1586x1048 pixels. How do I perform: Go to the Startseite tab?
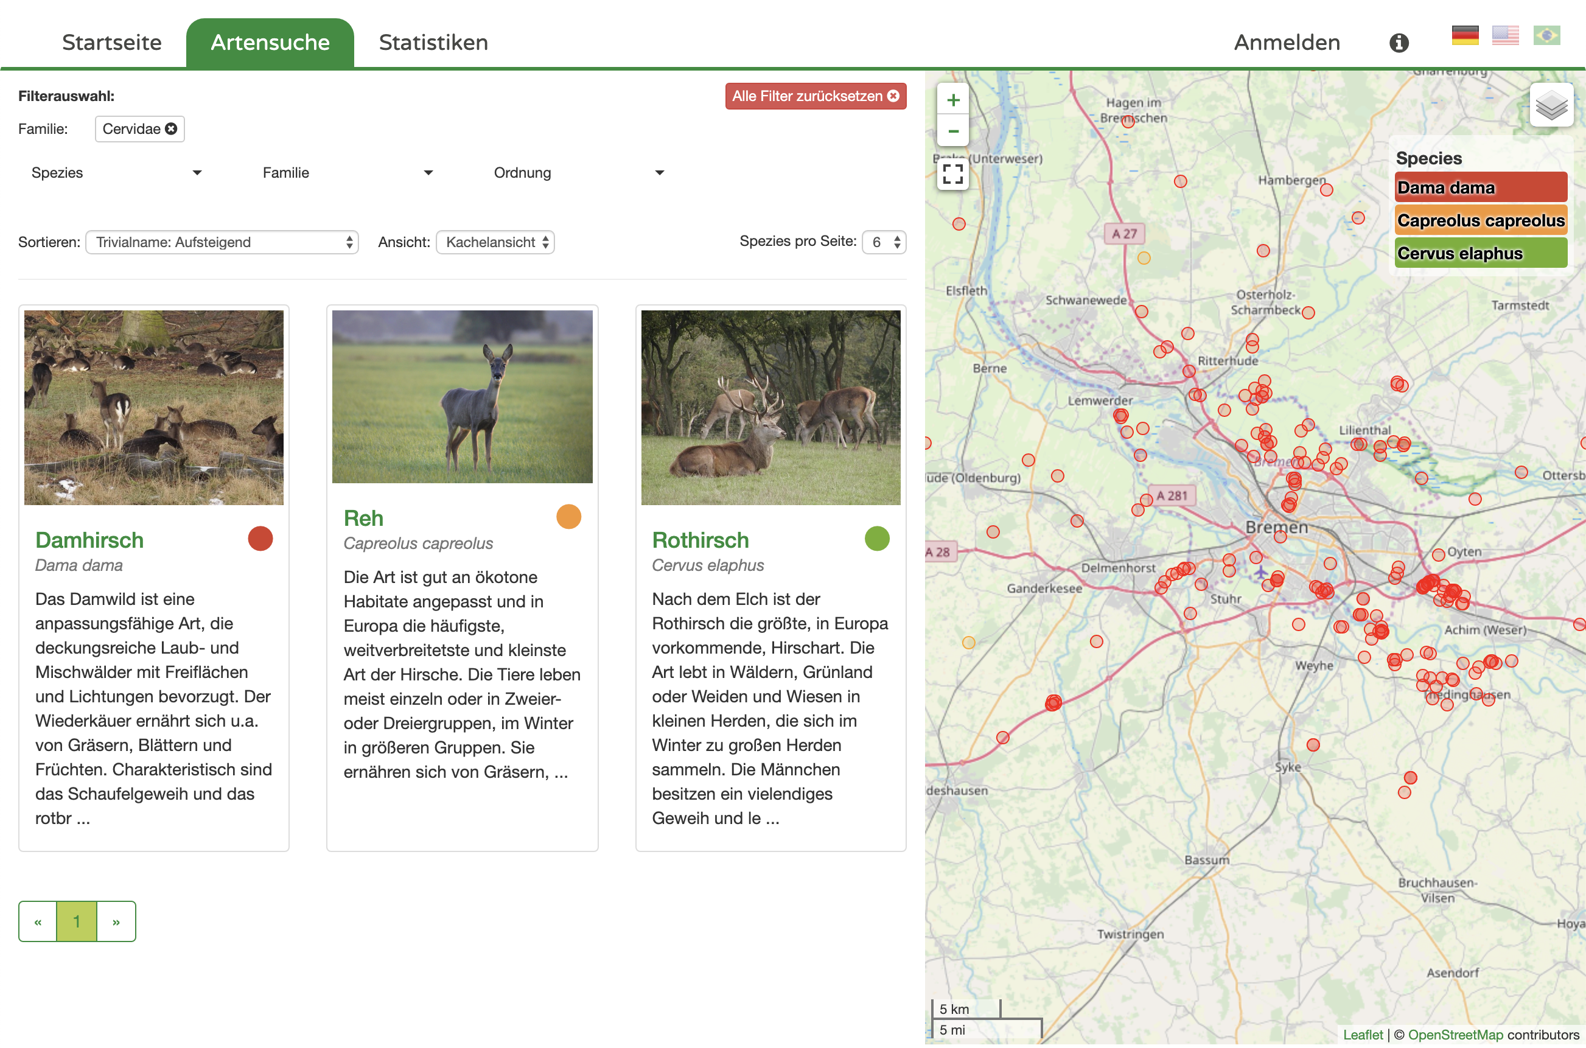pyautogui.click(x=111, y=43)
